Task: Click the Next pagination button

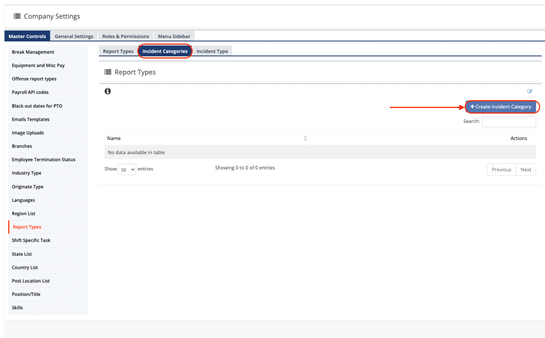Action: [526, 170]
